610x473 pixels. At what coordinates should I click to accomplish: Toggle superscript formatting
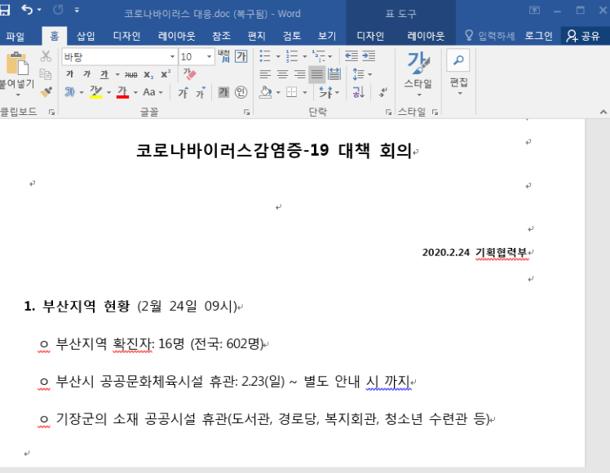coord(166,74)
